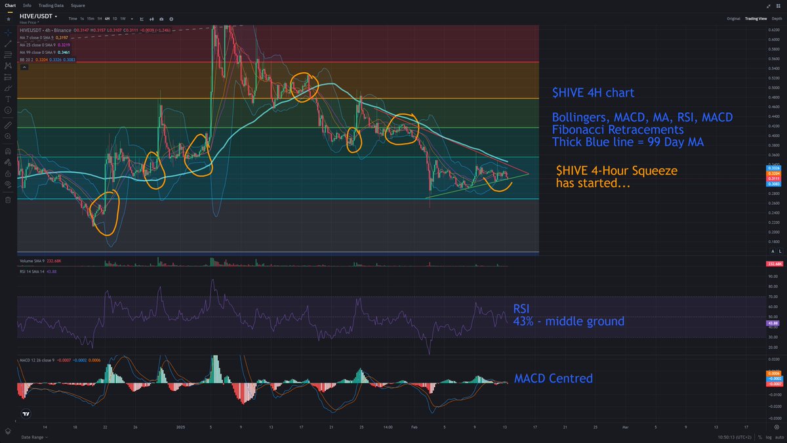Switch the chart to the 1D interval
The height and width of the screenshot is (443, 787).
point(115,18)
